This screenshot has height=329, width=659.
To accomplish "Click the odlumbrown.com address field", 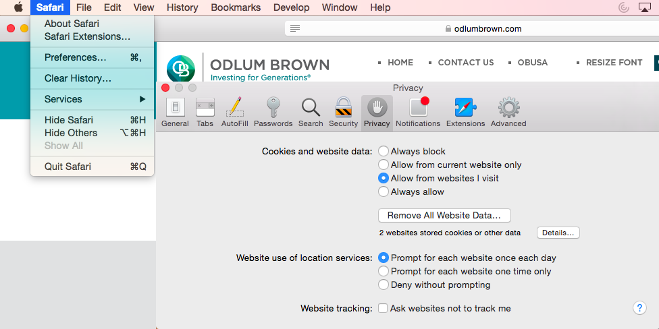I will [472, 28].
